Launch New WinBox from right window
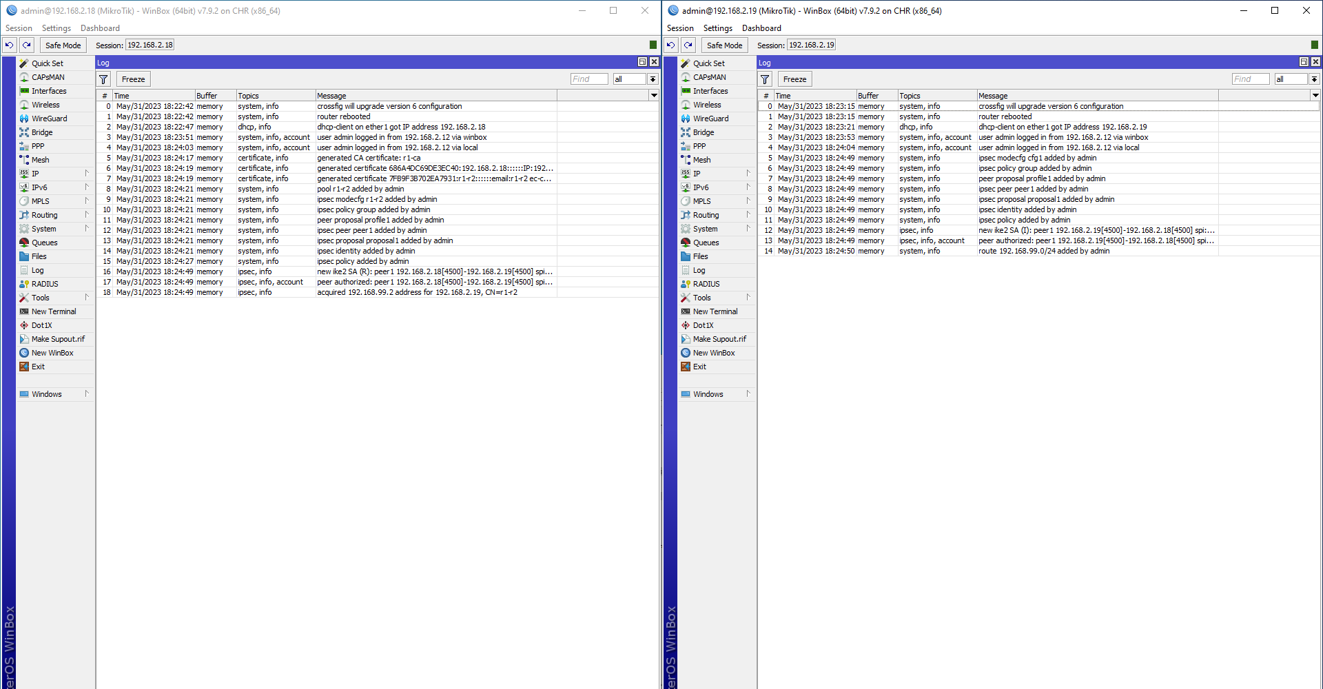 714,353
